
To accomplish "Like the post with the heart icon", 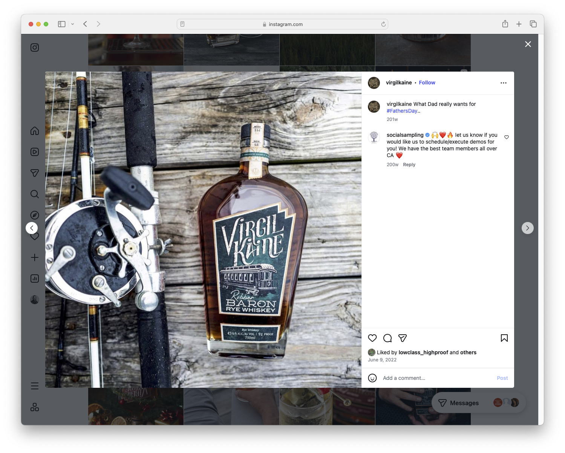I will (372, 338).
